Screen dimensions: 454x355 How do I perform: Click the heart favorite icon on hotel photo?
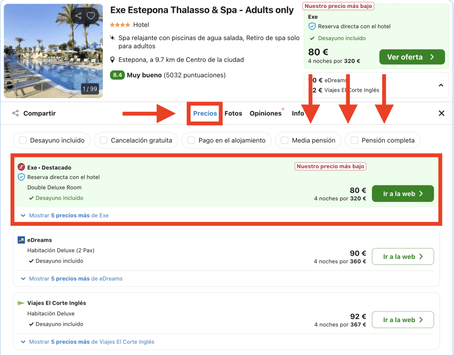click(x=91, y=16)
